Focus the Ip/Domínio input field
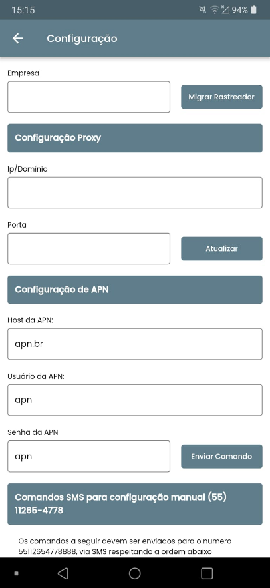This screenshot has width=270, height=588. (x=135, y=192)
